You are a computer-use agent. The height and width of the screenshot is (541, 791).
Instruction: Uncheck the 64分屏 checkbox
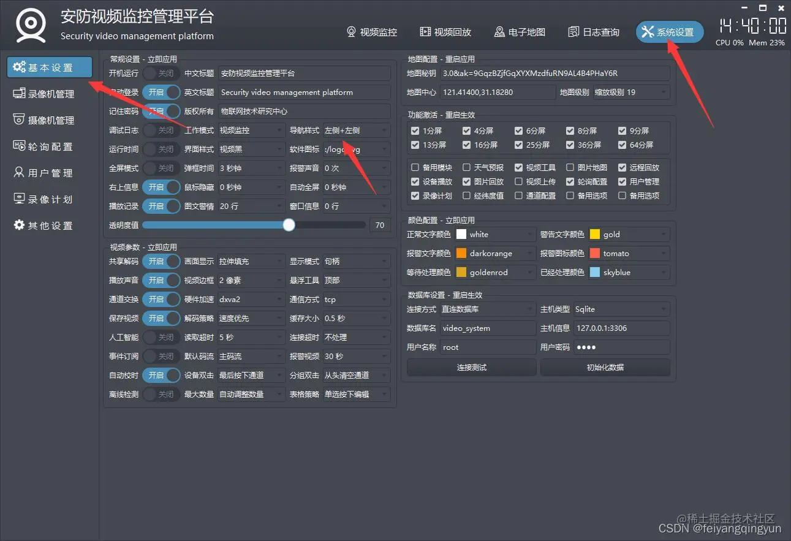point(623,145)
